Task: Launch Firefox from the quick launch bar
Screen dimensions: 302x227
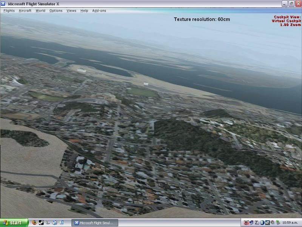Action: (34, 222)
